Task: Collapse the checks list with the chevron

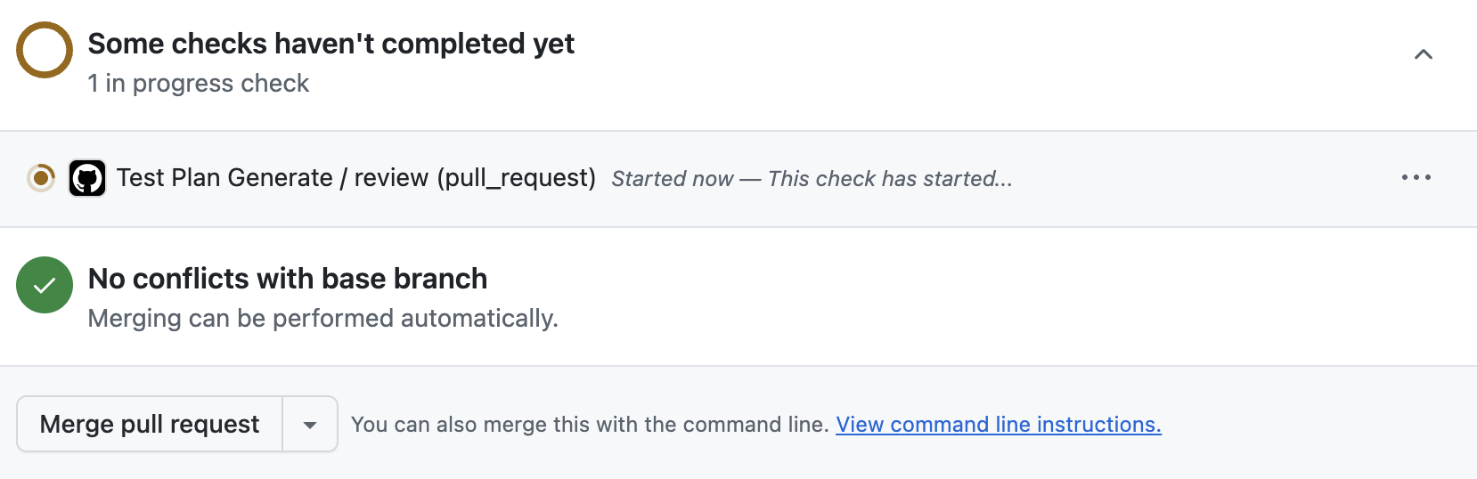Action: click(x=1423, y=55)
